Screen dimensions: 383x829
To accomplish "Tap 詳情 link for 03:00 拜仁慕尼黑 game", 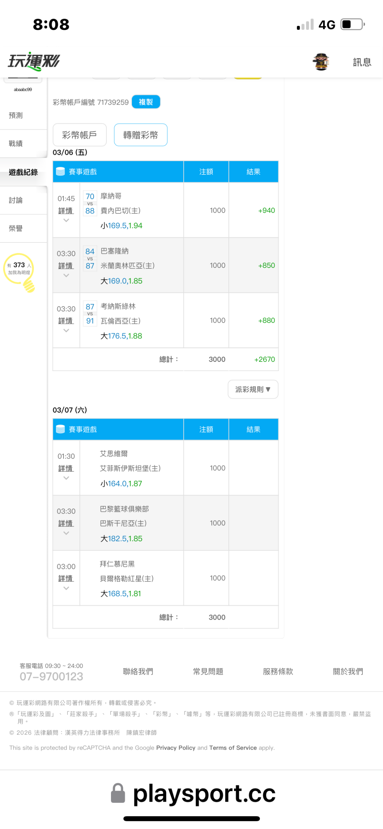I will [66, 579].
